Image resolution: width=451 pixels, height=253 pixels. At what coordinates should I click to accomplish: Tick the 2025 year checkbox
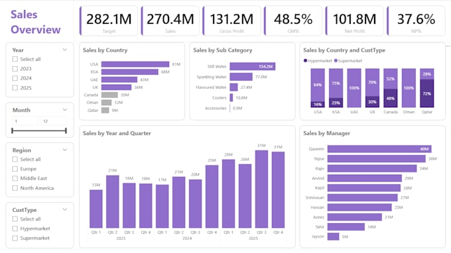tap(15, 88)
